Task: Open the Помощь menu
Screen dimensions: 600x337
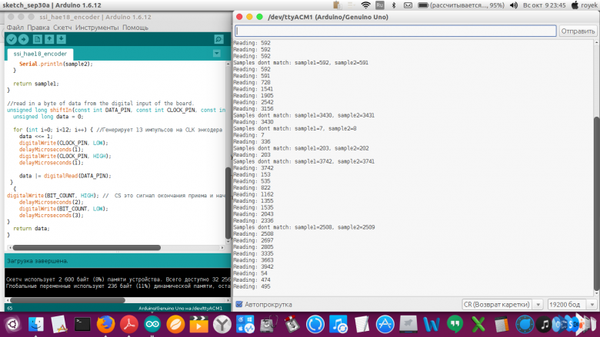Action: coord(135,28)
